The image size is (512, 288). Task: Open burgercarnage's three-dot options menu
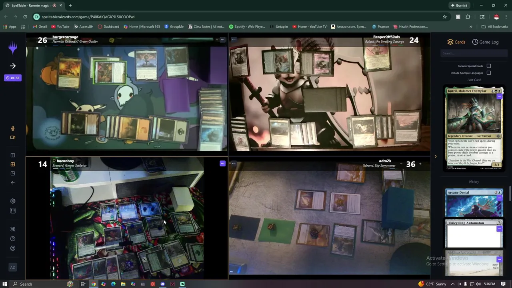pyautogui.click(x=222, y=40)
